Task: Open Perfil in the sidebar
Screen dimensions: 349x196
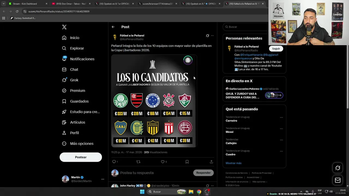Action: pos(70,133)
